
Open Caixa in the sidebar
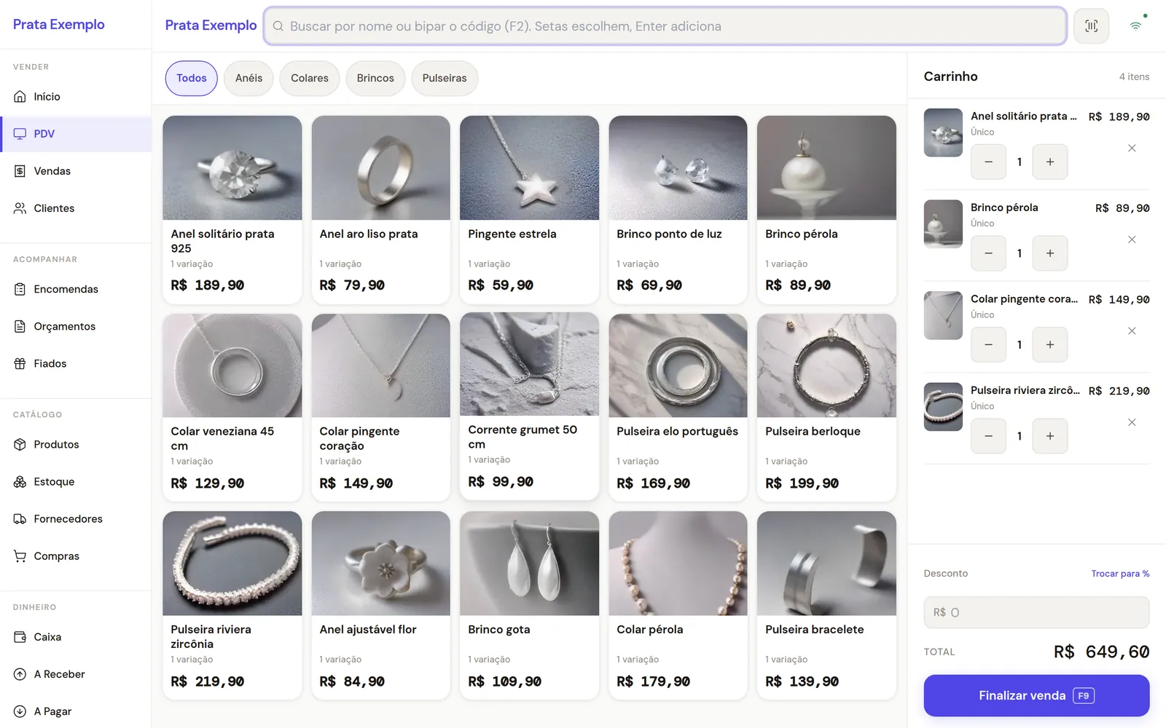point(76,636)
